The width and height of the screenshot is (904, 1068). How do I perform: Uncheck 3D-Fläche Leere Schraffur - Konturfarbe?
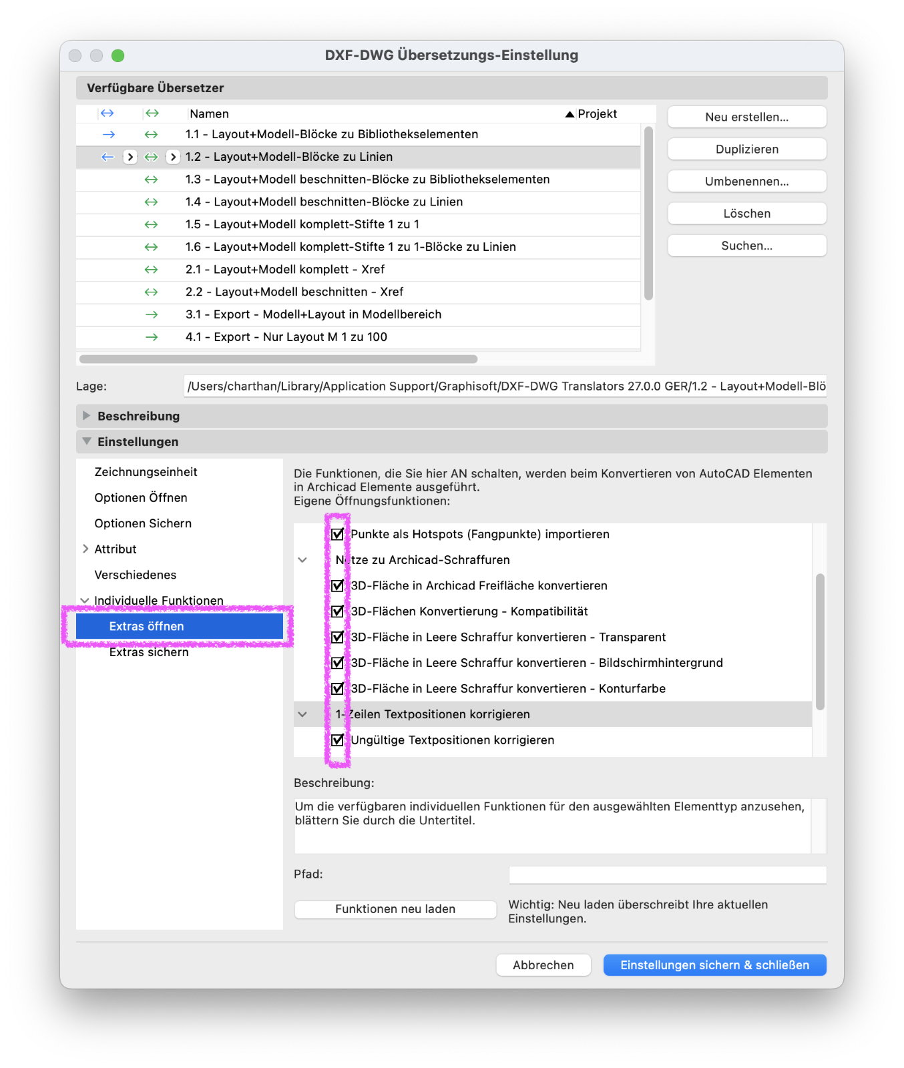pyautogui.click(x=337, y=688)
